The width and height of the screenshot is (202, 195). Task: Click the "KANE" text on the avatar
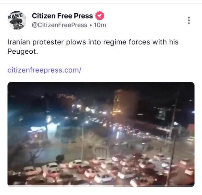[15, 15]
